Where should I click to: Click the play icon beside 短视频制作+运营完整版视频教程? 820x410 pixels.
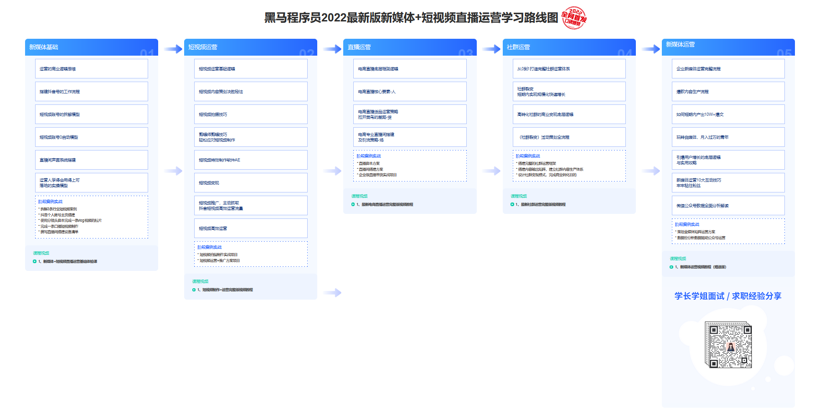pos(194,290)
